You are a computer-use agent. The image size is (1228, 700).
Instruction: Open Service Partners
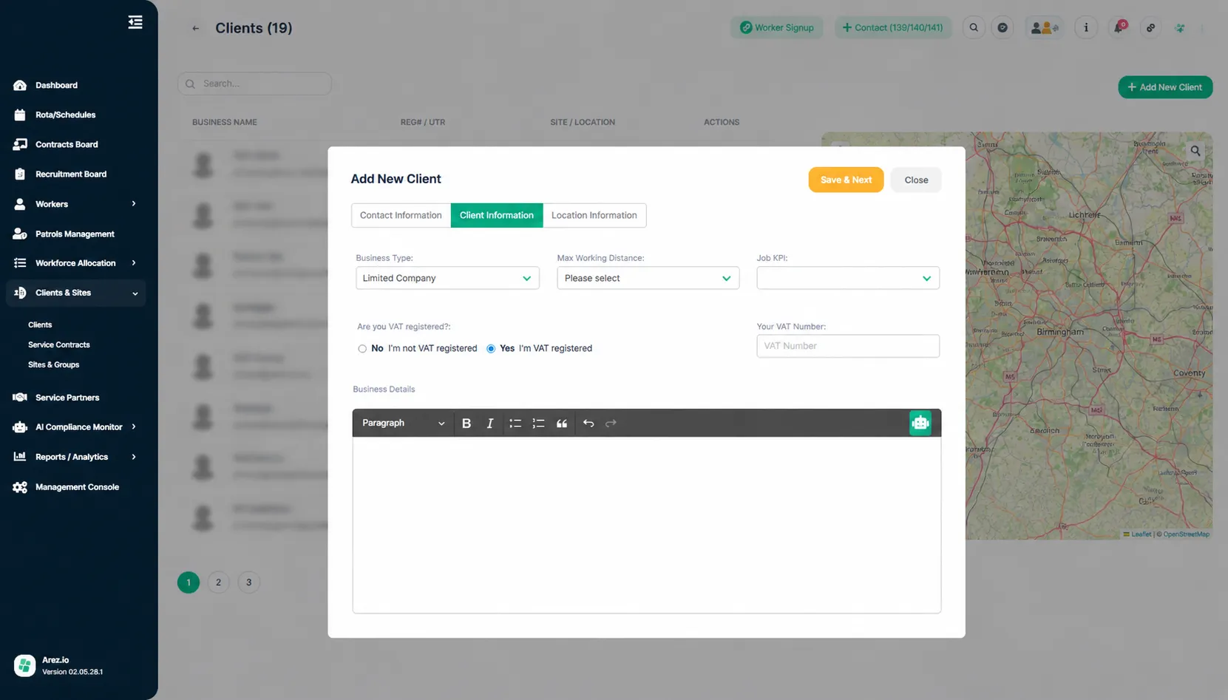tap(67, 397)
